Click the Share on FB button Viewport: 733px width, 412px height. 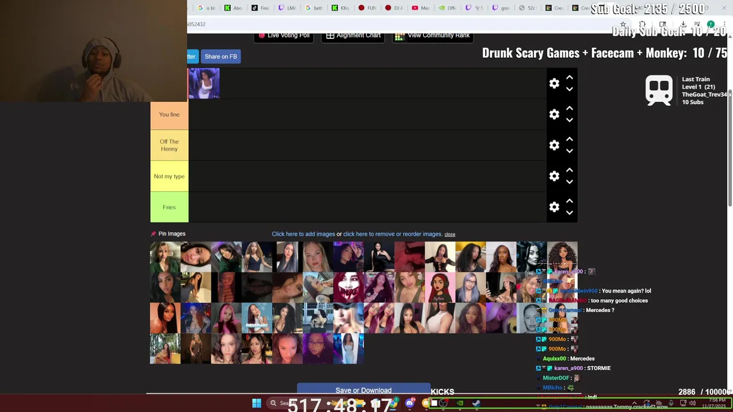[x=220, y=57]
